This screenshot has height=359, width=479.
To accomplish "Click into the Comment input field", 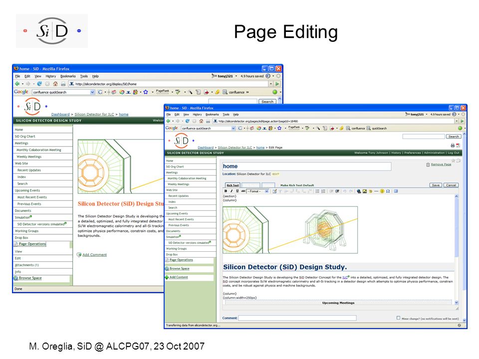I will tap(297, 318).
